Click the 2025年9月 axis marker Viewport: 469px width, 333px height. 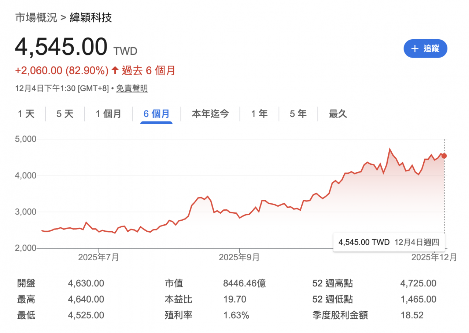pos(239,257)
